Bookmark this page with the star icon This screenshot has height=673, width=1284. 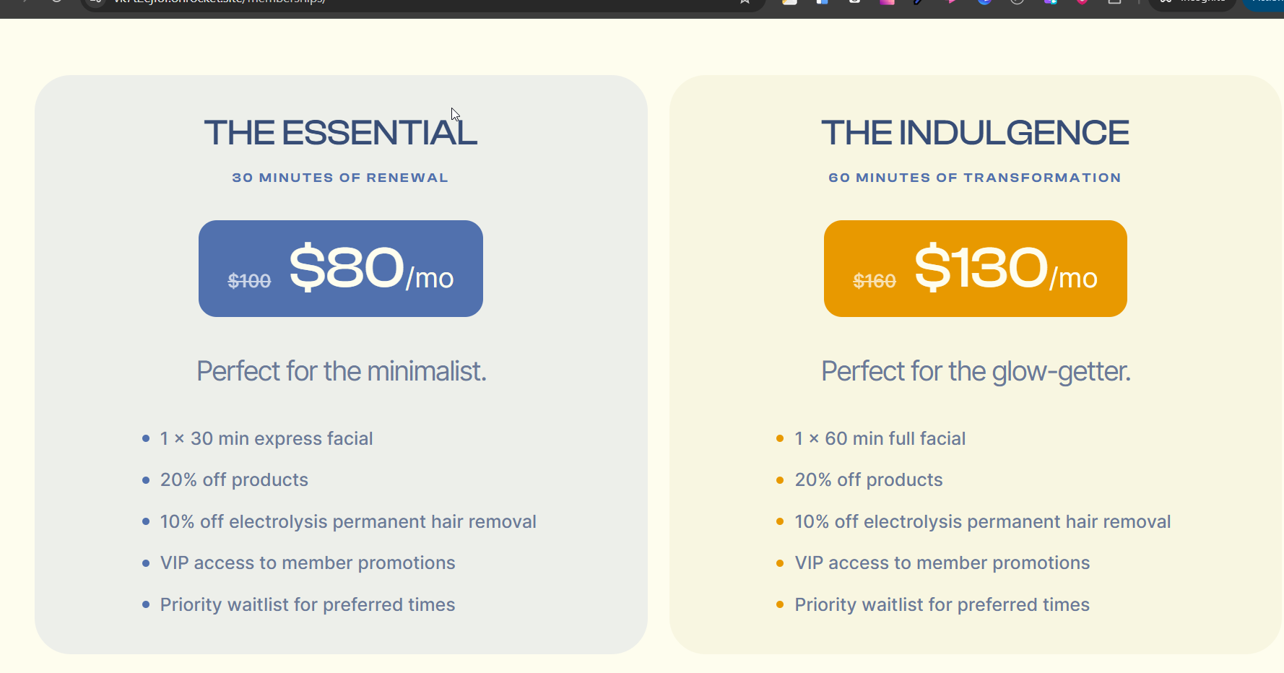click(745, 2)
